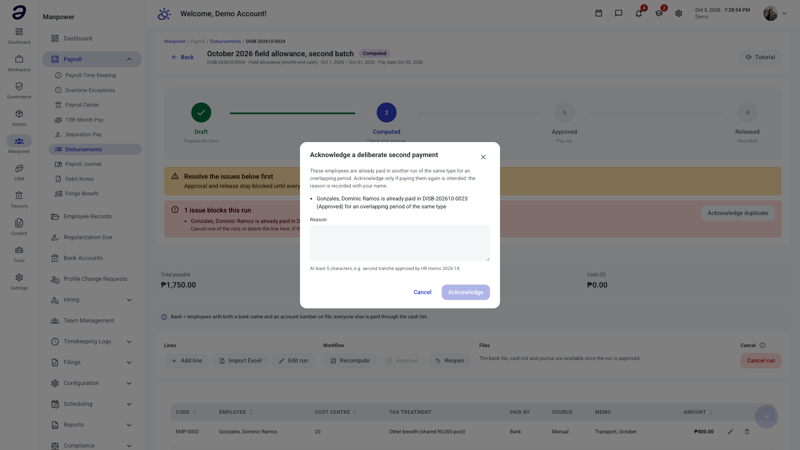Image resolution: width=800 pixels, height=450 pixels.
Task: Open the chat messages icon
Action: 619,13
